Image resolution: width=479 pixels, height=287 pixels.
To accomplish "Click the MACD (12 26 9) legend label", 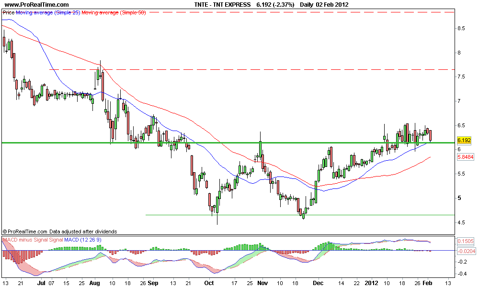I will point(82,240).
